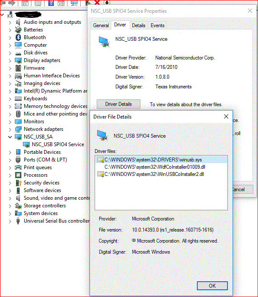This screenshot has height=297, width=258.
Task: Select the Batteries category icon
Action: click(18, 30)
